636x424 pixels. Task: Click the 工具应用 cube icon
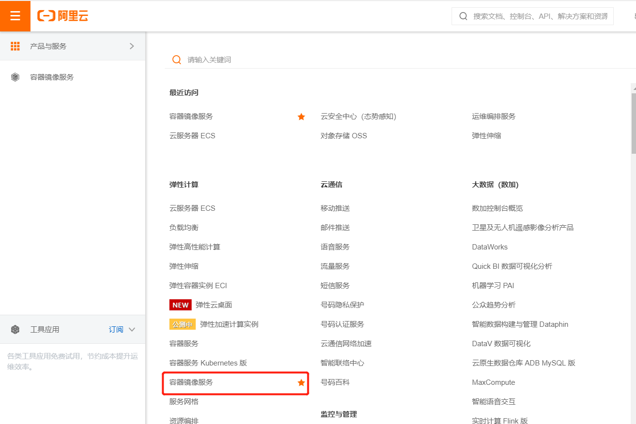click(x=15, y=329)
